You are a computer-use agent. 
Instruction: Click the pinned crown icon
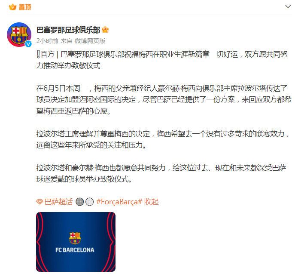13,7
